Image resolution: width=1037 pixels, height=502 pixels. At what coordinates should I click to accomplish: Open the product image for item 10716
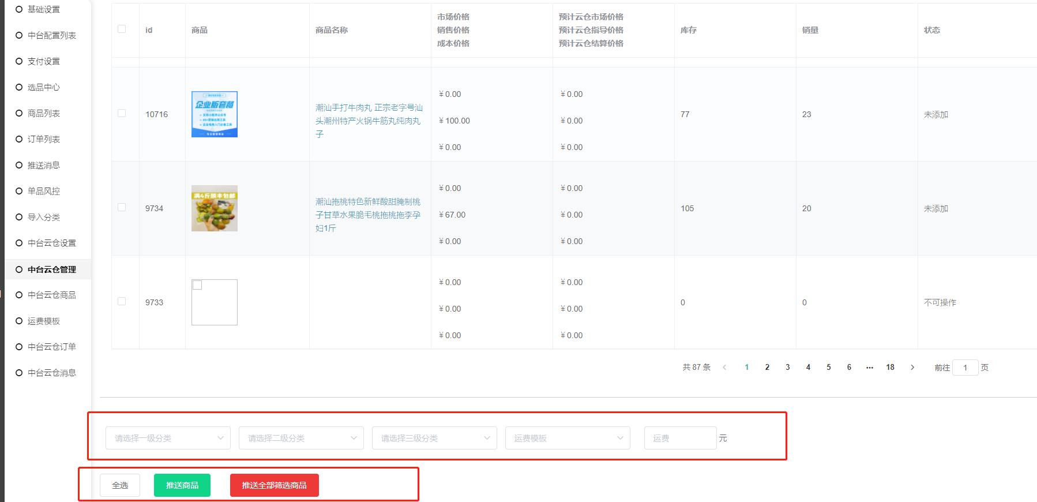pyautogui.click(x=214, y=114)
